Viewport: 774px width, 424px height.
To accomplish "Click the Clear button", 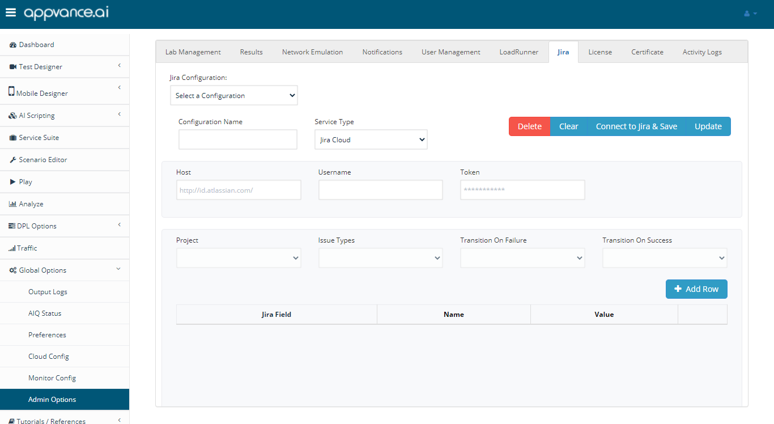I will [x=569, y=126].
